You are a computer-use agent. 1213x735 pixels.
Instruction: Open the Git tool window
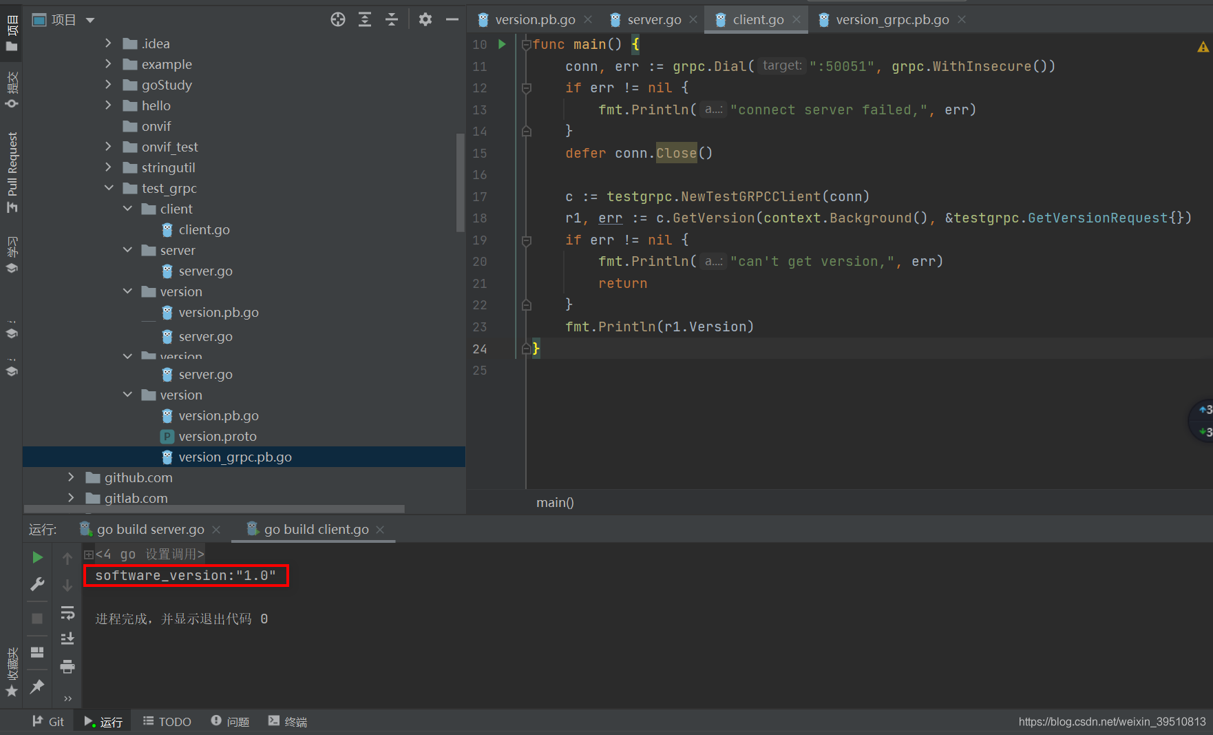(x=48, y=721)
